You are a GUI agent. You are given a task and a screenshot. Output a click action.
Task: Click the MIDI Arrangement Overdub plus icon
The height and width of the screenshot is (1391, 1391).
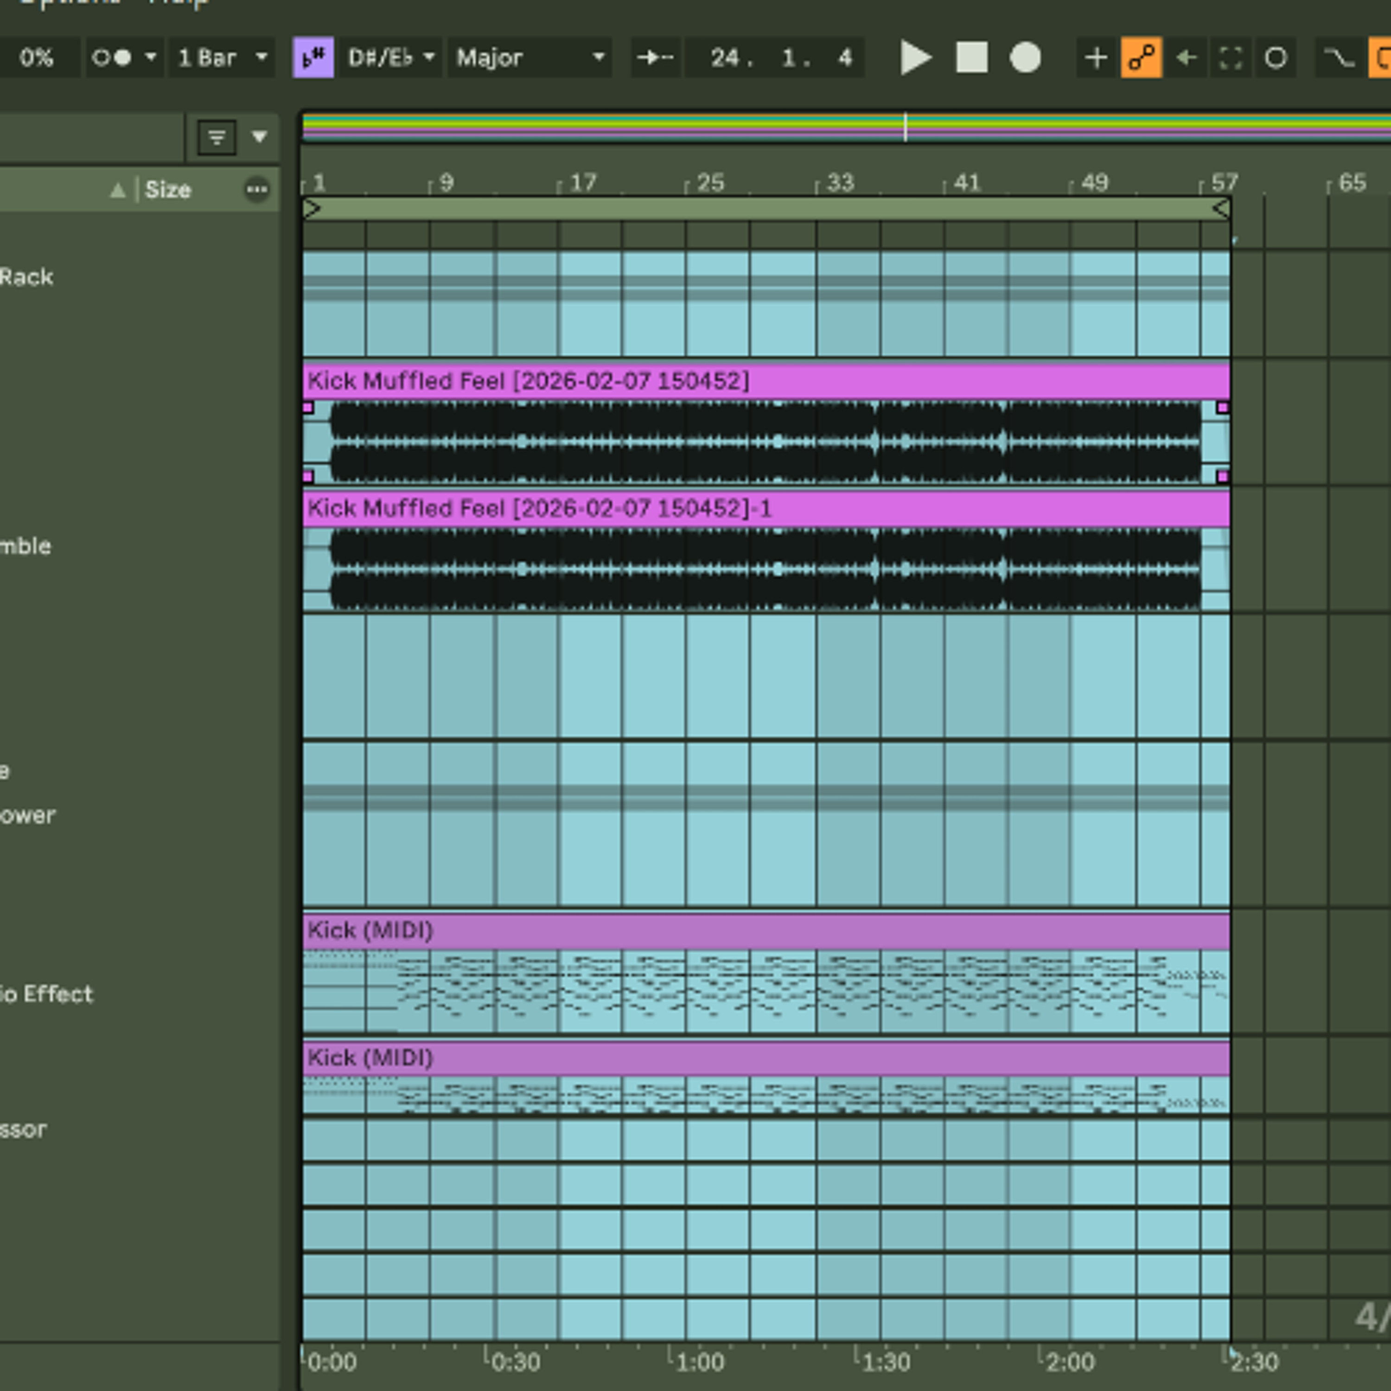pos(1096,57)
